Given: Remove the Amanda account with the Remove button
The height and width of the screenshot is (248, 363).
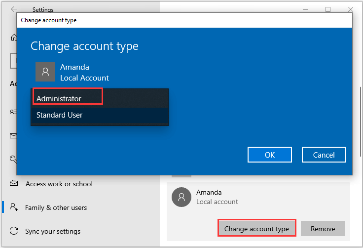Looking at the screenshot, I should pyautogui.click(x=323, y=229).
